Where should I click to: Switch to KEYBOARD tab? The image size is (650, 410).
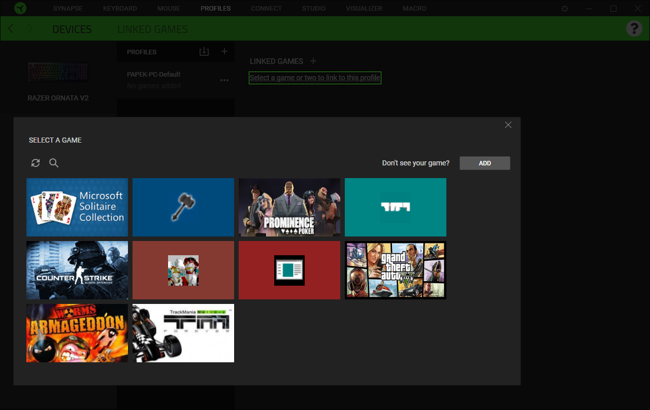click(120, 9)
